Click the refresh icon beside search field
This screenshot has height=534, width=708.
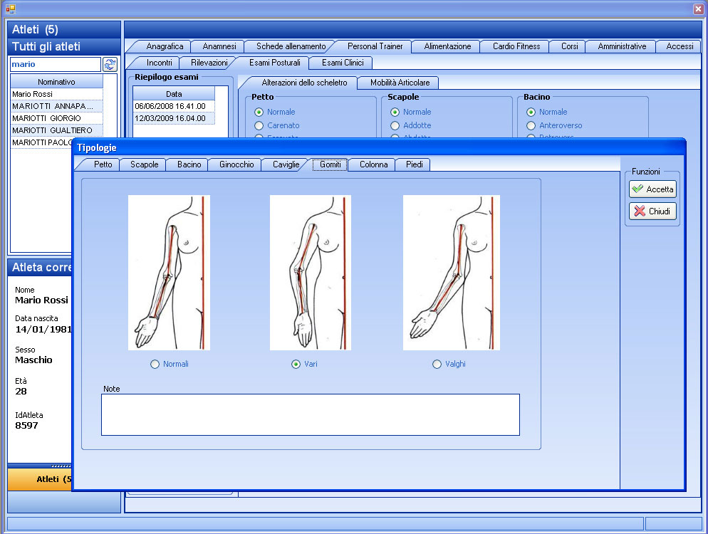point(110,64)
